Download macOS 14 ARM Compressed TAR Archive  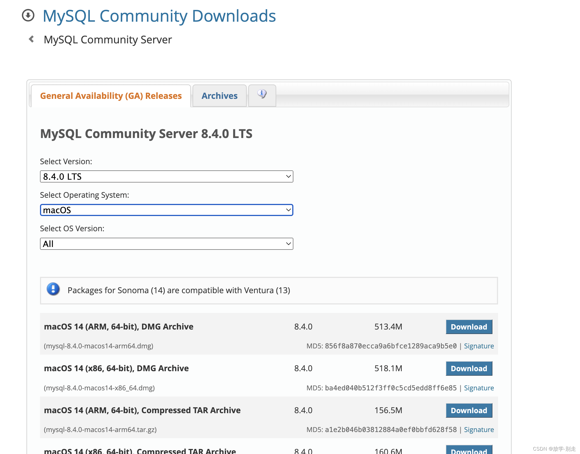469,410
